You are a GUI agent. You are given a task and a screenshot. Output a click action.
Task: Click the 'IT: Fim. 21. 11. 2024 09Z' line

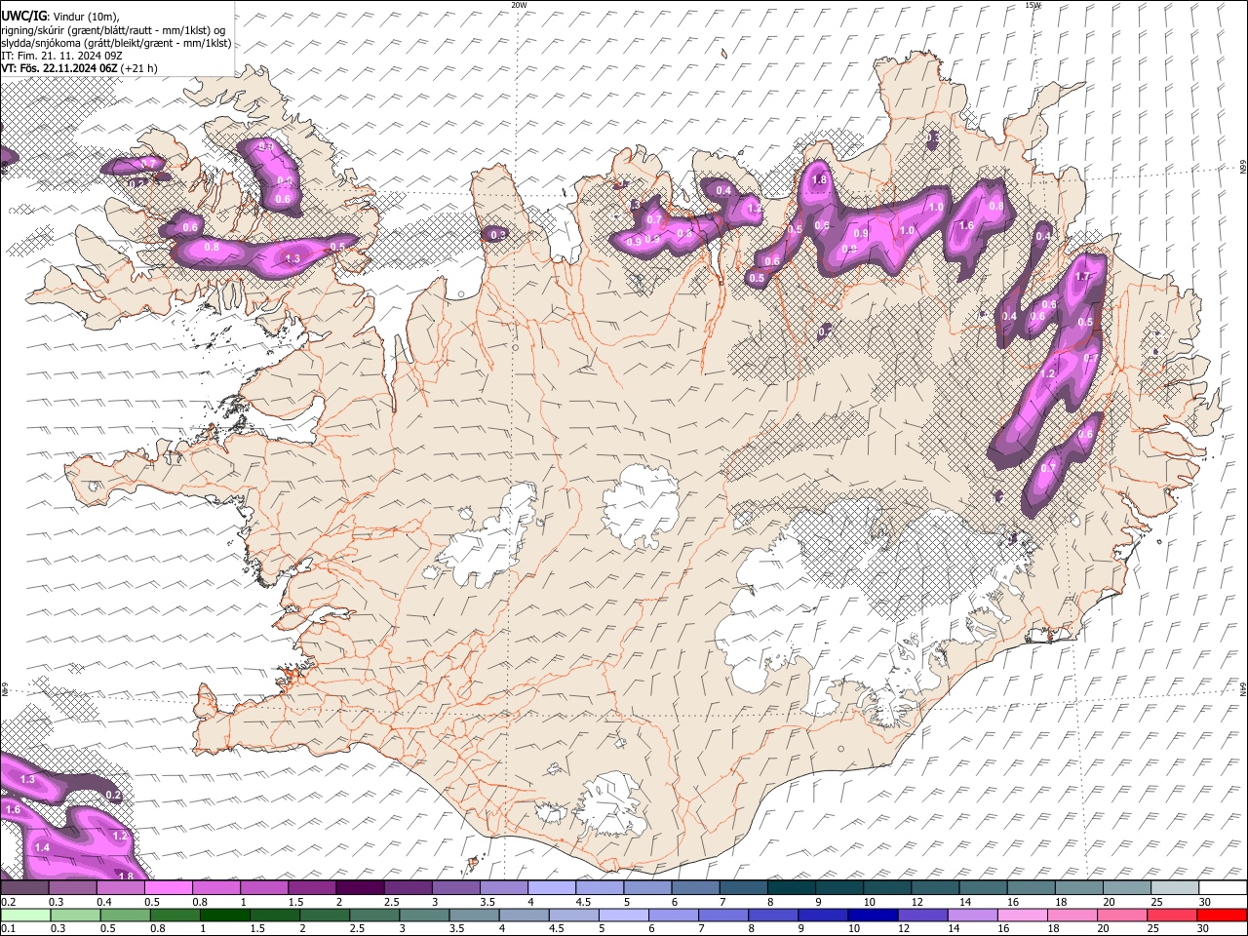click(x=61, y=56)
